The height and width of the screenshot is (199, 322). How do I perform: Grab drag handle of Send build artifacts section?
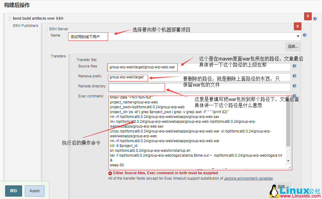click(10, 18)
